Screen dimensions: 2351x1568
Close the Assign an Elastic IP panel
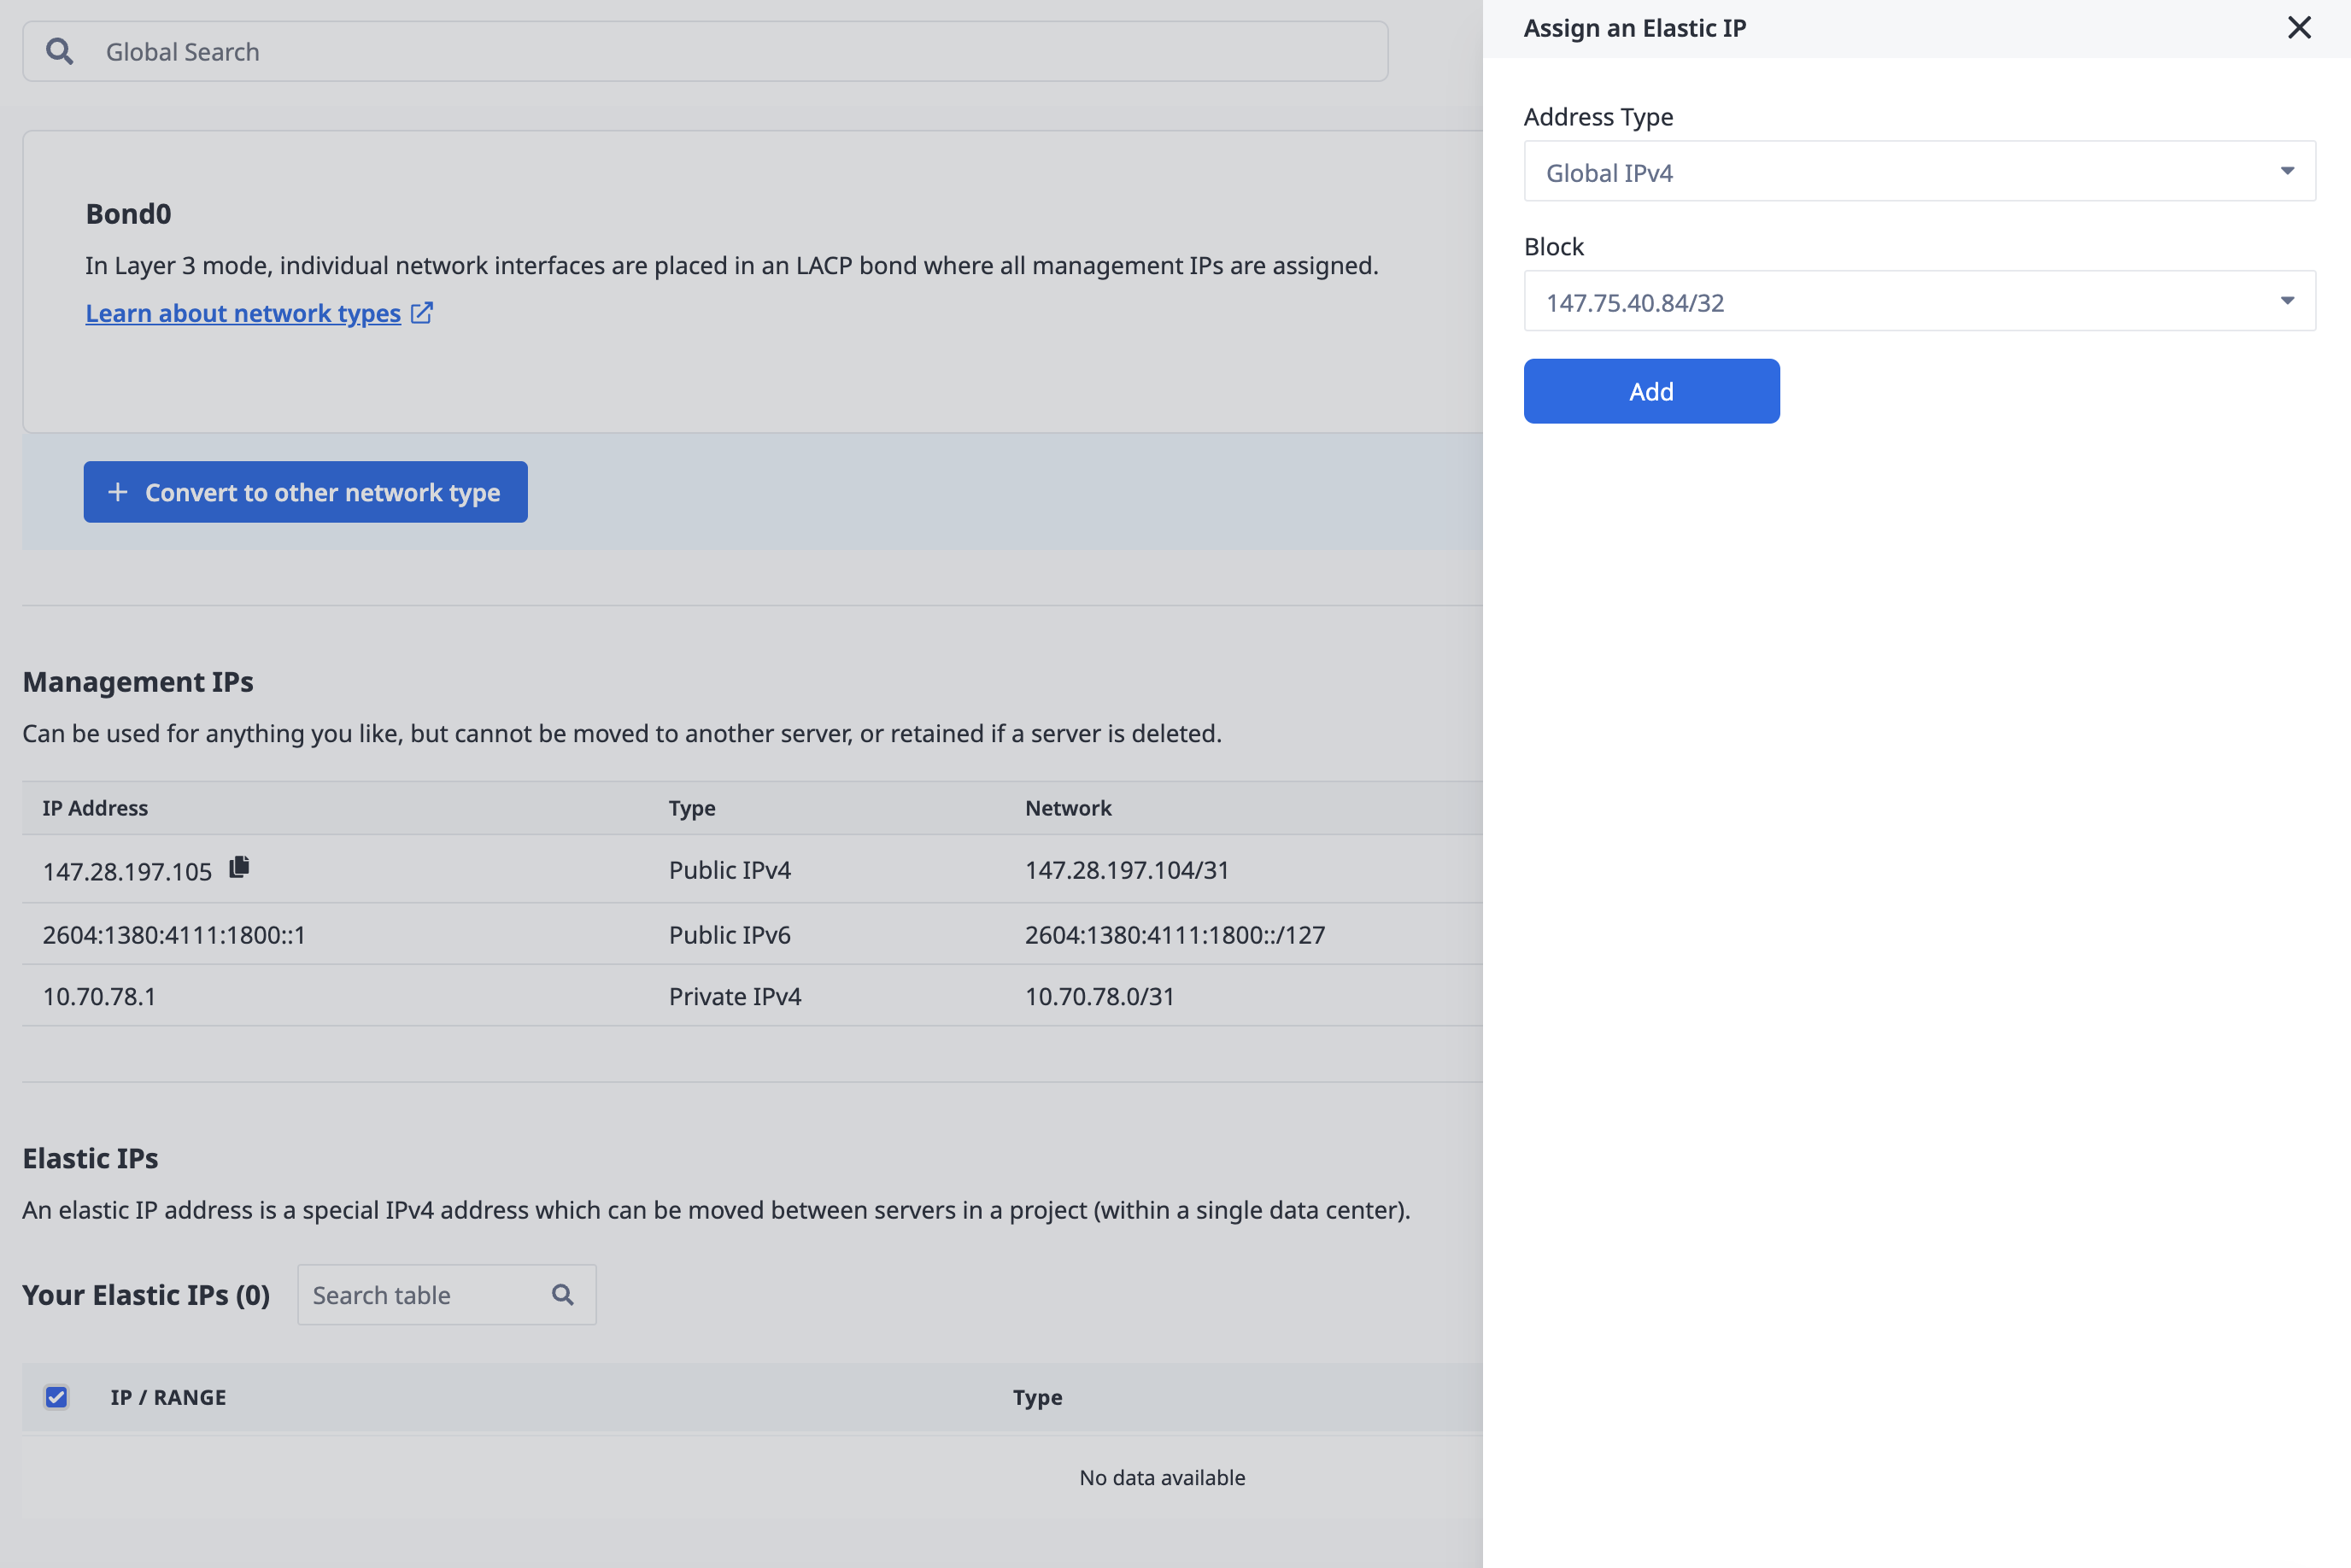tap(2299, 28)
